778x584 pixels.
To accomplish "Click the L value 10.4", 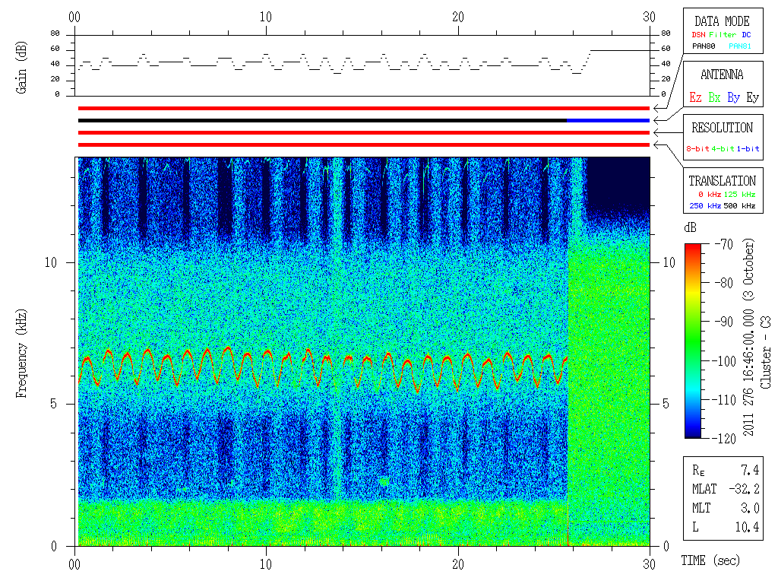I will tap(747, 527).
